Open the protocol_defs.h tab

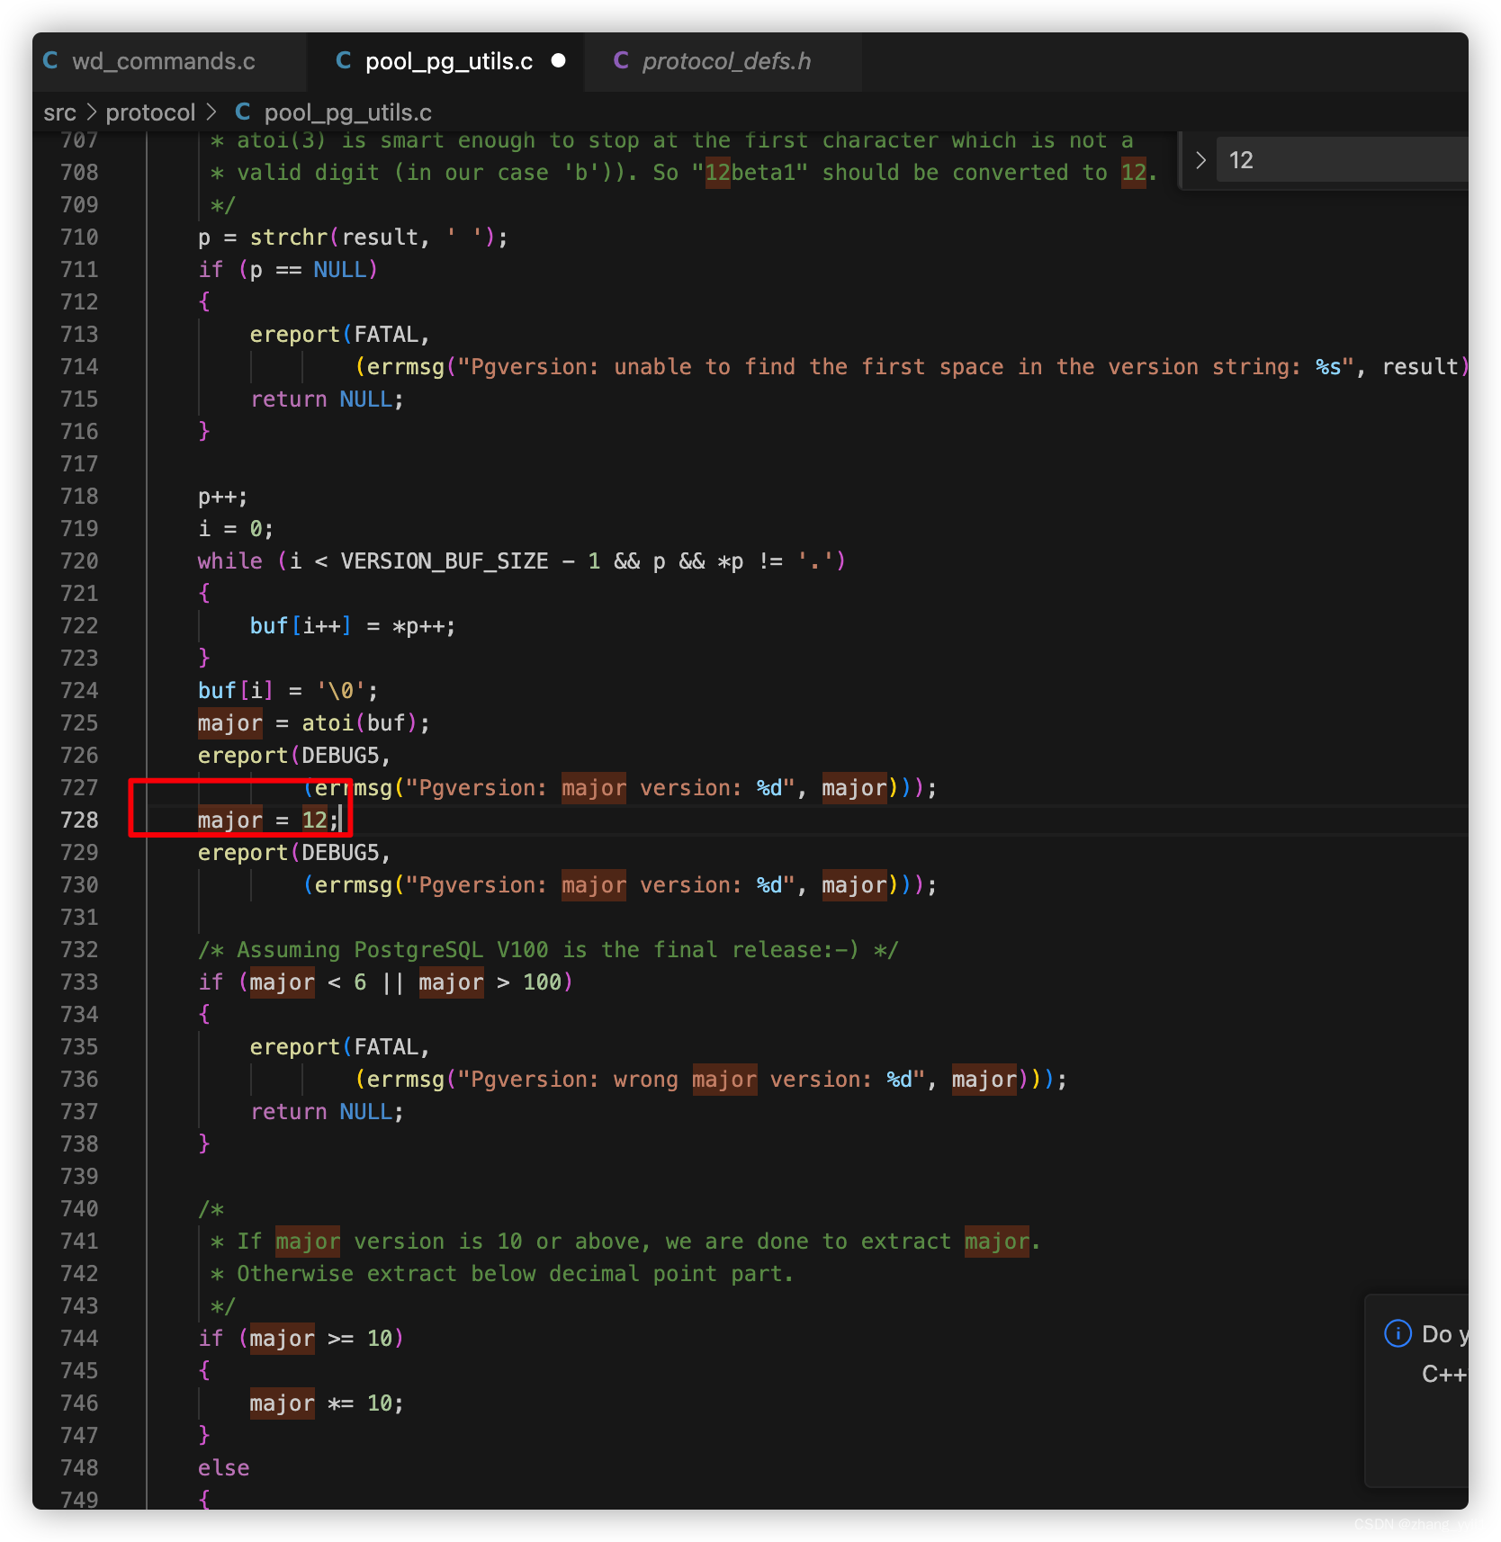click(x=725, y=61)
